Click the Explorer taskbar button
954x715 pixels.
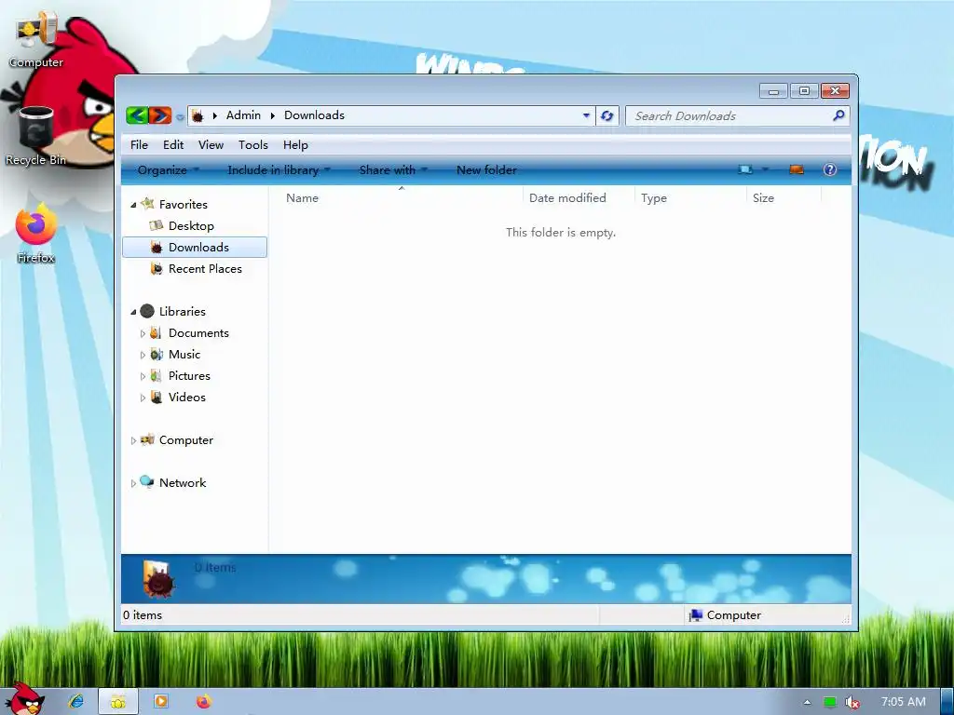pyautogui.click(x=118, y=701)
